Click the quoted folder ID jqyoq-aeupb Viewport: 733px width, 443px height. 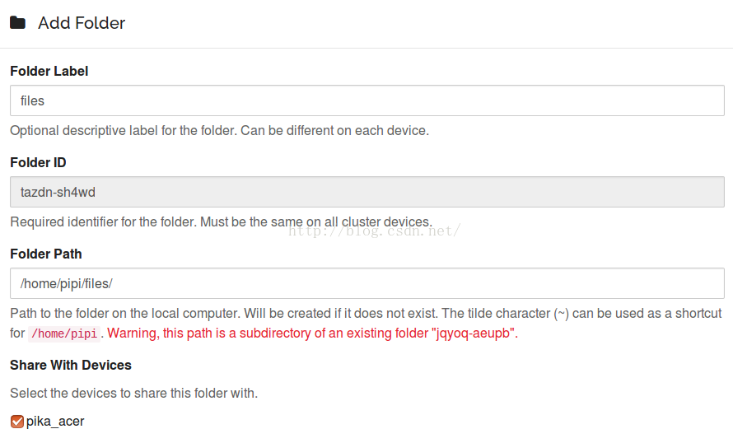[473, 333]
